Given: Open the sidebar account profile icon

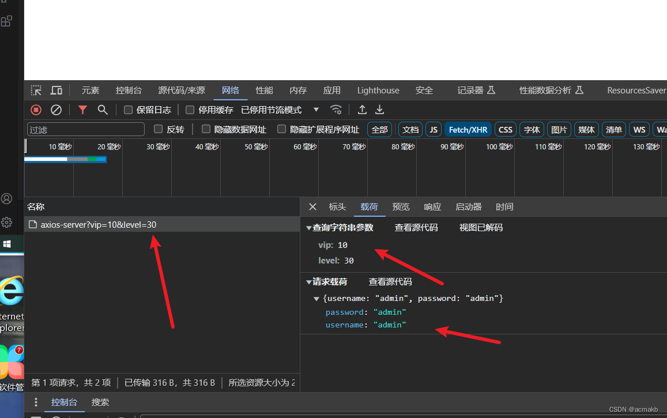Looking at the screenshot, I should pyautogui.click(x=6, y=198).
